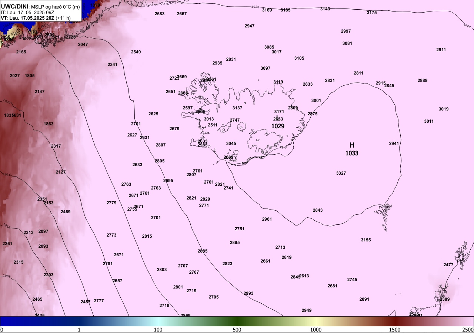Screen dimensions: 474x333
Task: Click the colour scale label 500
Action: pos(237,330)
